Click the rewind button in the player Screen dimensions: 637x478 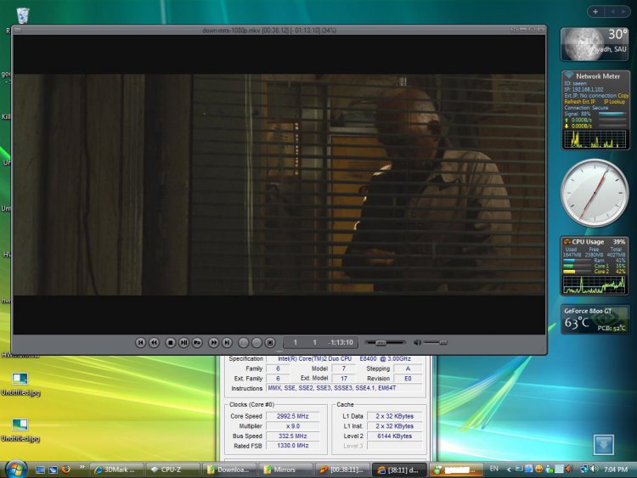[x=154, y=342]
